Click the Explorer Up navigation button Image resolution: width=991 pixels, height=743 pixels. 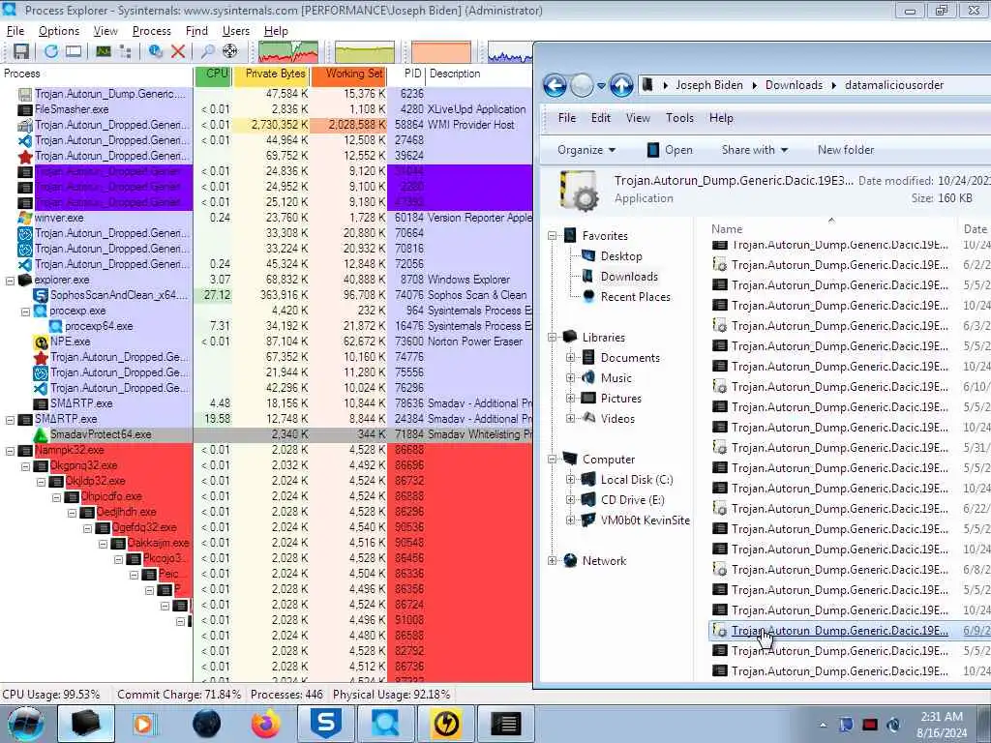coord(621,85)
